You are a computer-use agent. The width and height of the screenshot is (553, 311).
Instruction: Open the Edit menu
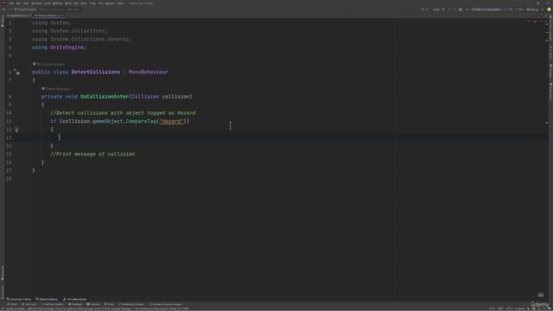tap(18, 3)
